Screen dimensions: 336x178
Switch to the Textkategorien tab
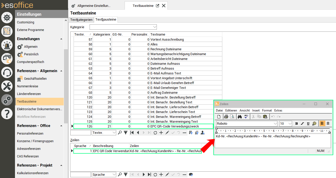click(x=81, y=20)
